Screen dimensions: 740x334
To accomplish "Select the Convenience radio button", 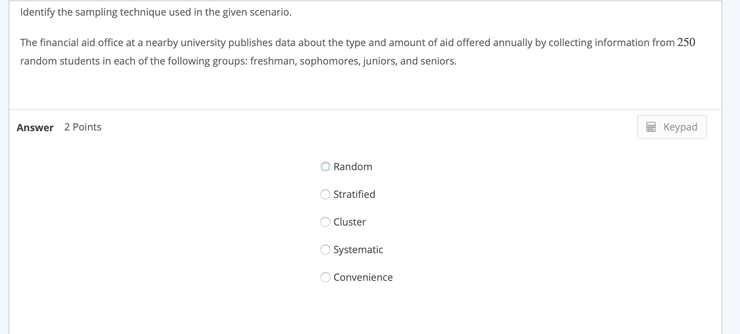I will click(325, 277).
